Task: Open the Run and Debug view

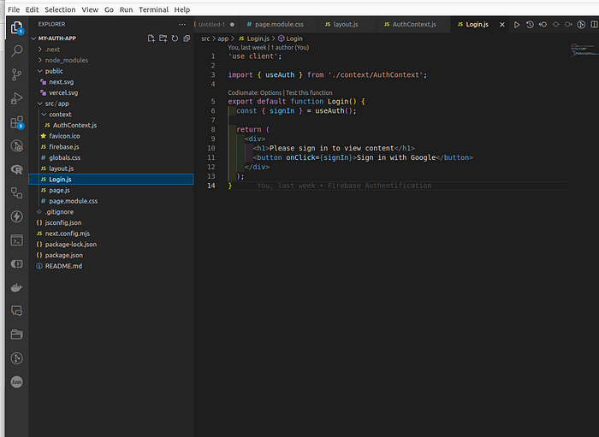Action: pos(17,98)
